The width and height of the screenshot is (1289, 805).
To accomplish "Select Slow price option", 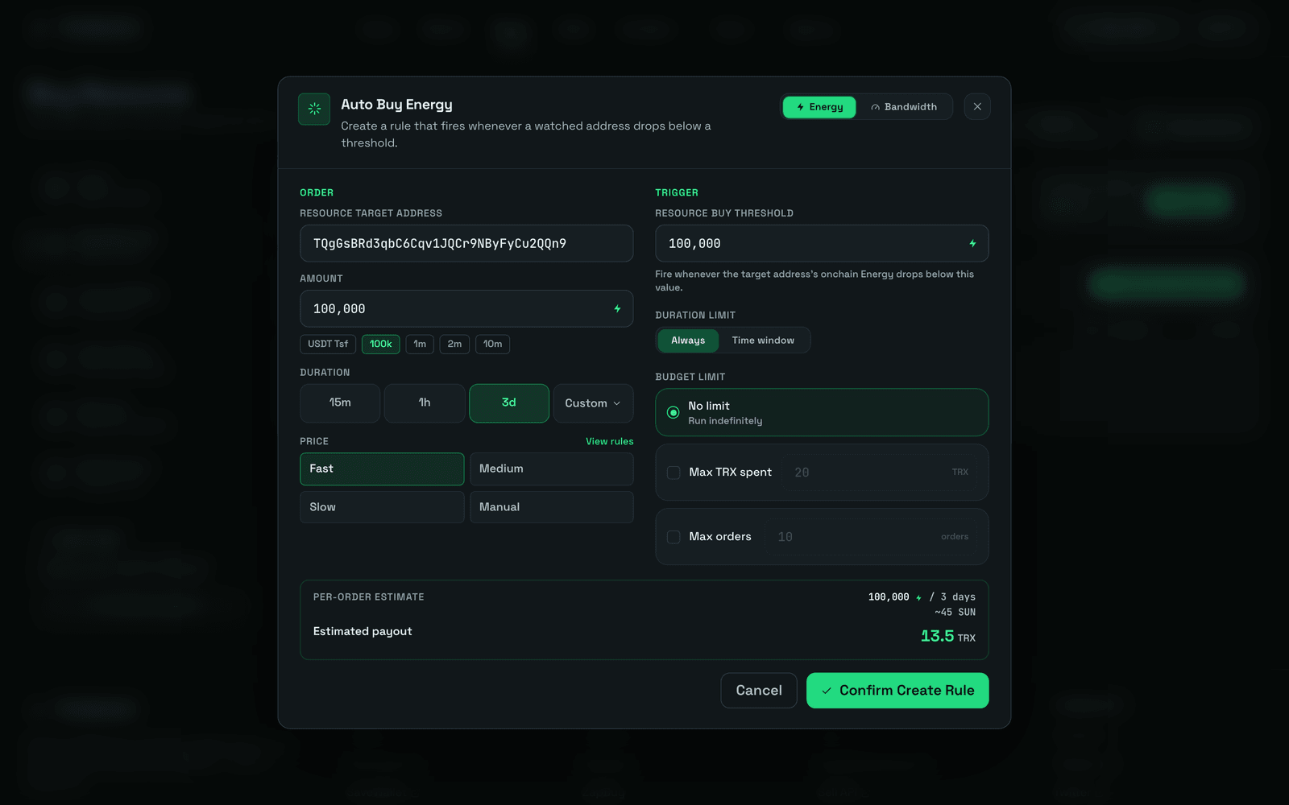I will click(382, 507).
